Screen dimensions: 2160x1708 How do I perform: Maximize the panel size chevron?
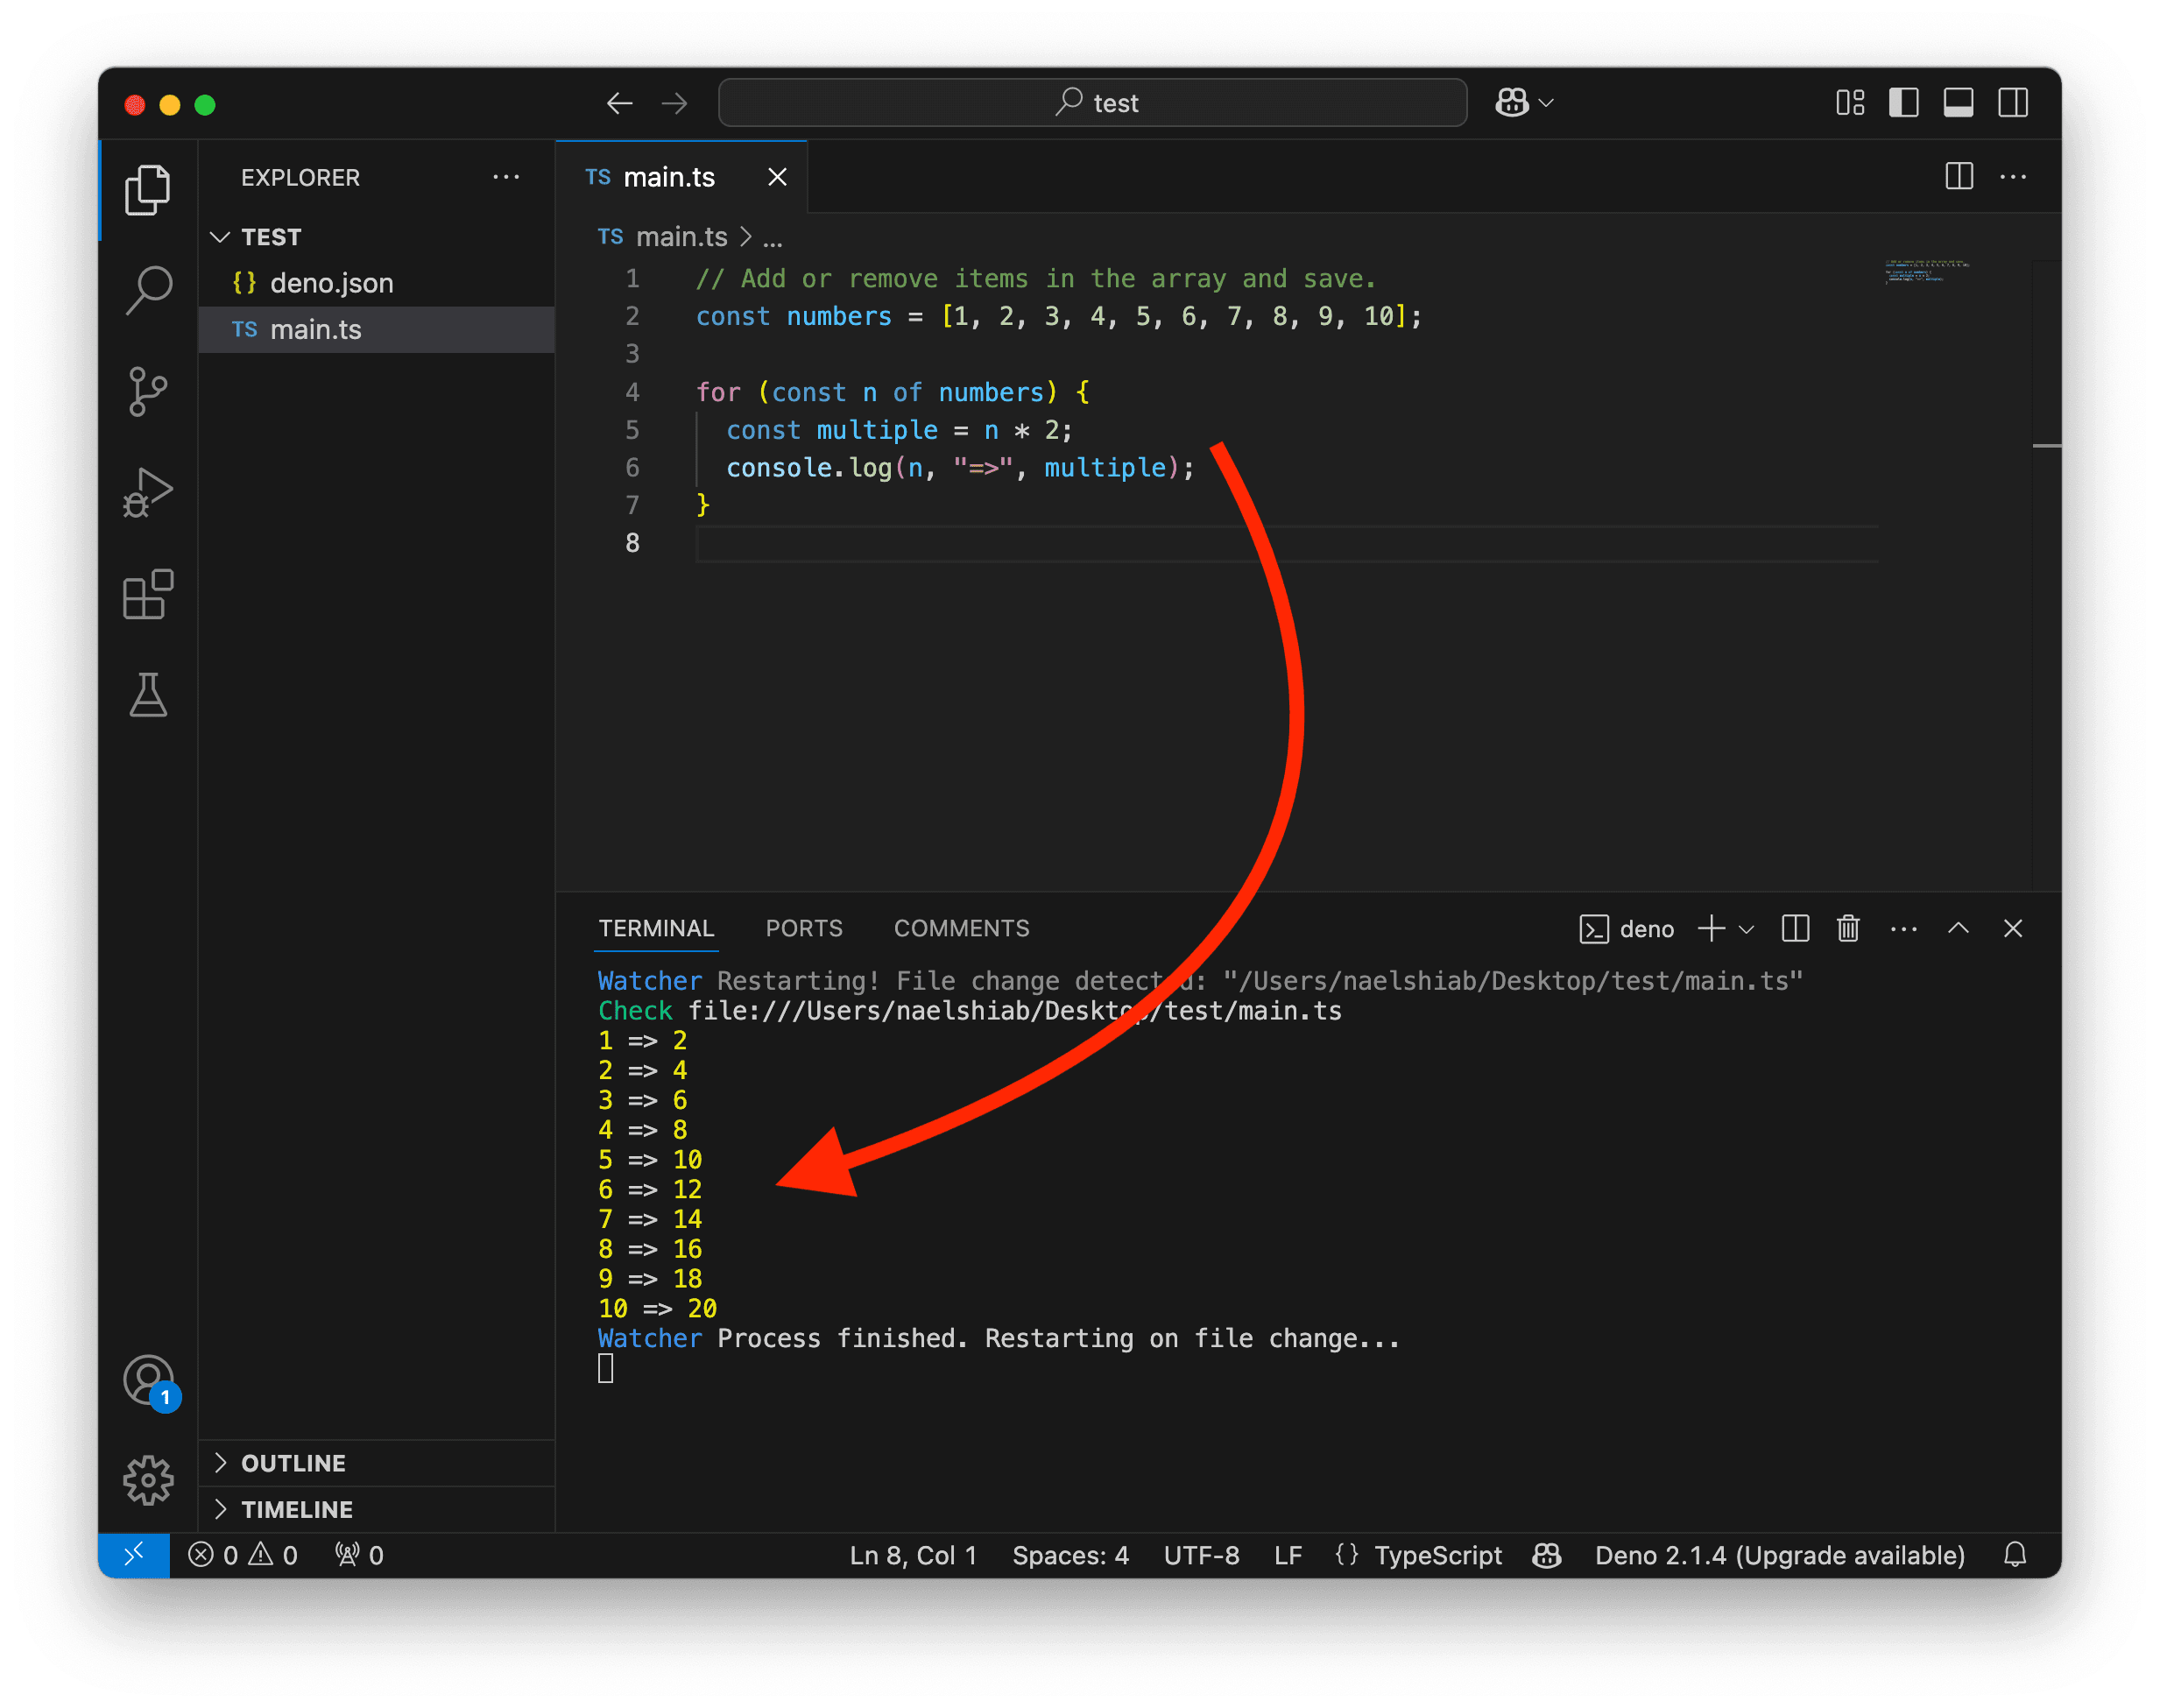click(1958, 929)
